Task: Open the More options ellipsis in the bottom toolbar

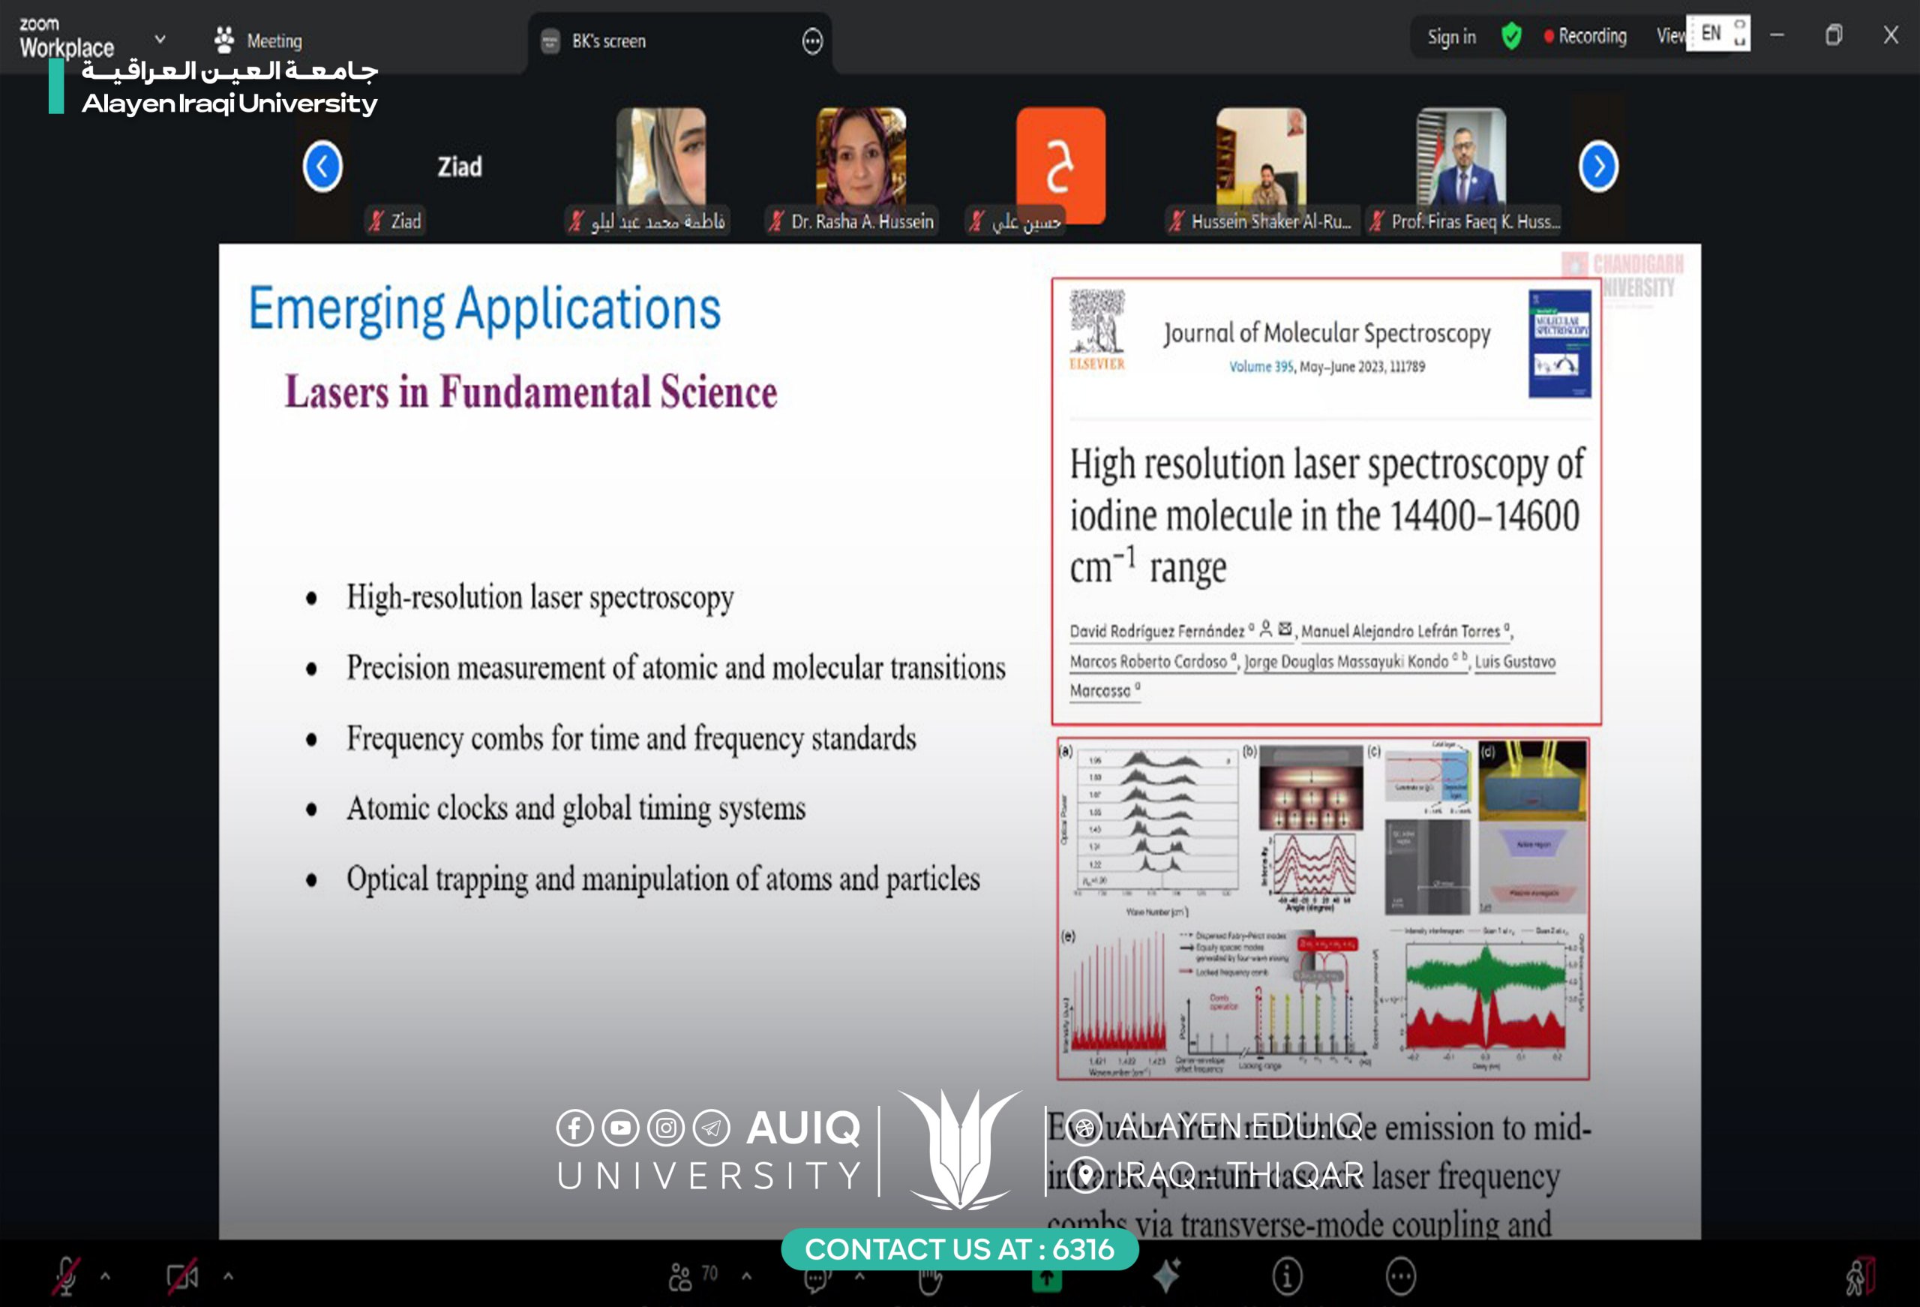Action: tap(1401, 1277)
